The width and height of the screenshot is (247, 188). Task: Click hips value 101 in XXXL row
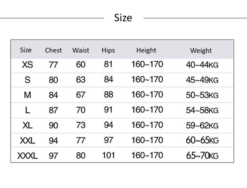coord(108,155)
